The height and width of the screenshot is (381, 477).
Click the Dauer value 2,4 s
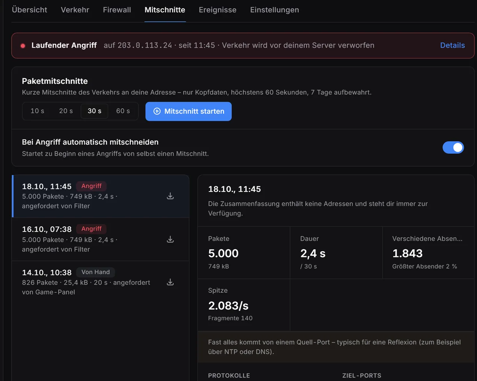(x=313, y=253)
